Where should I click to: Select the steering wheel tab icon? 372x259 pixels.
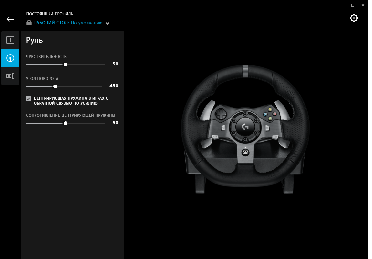(10, 58)
